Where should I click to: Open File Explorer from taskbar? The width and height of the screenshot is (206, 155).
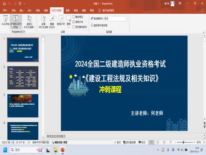[x=56, y=150]
